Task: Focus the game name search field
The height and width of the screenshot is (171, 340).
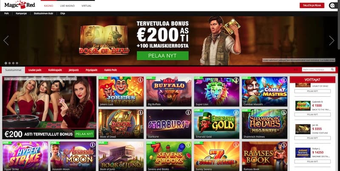Action: [316, 70]
